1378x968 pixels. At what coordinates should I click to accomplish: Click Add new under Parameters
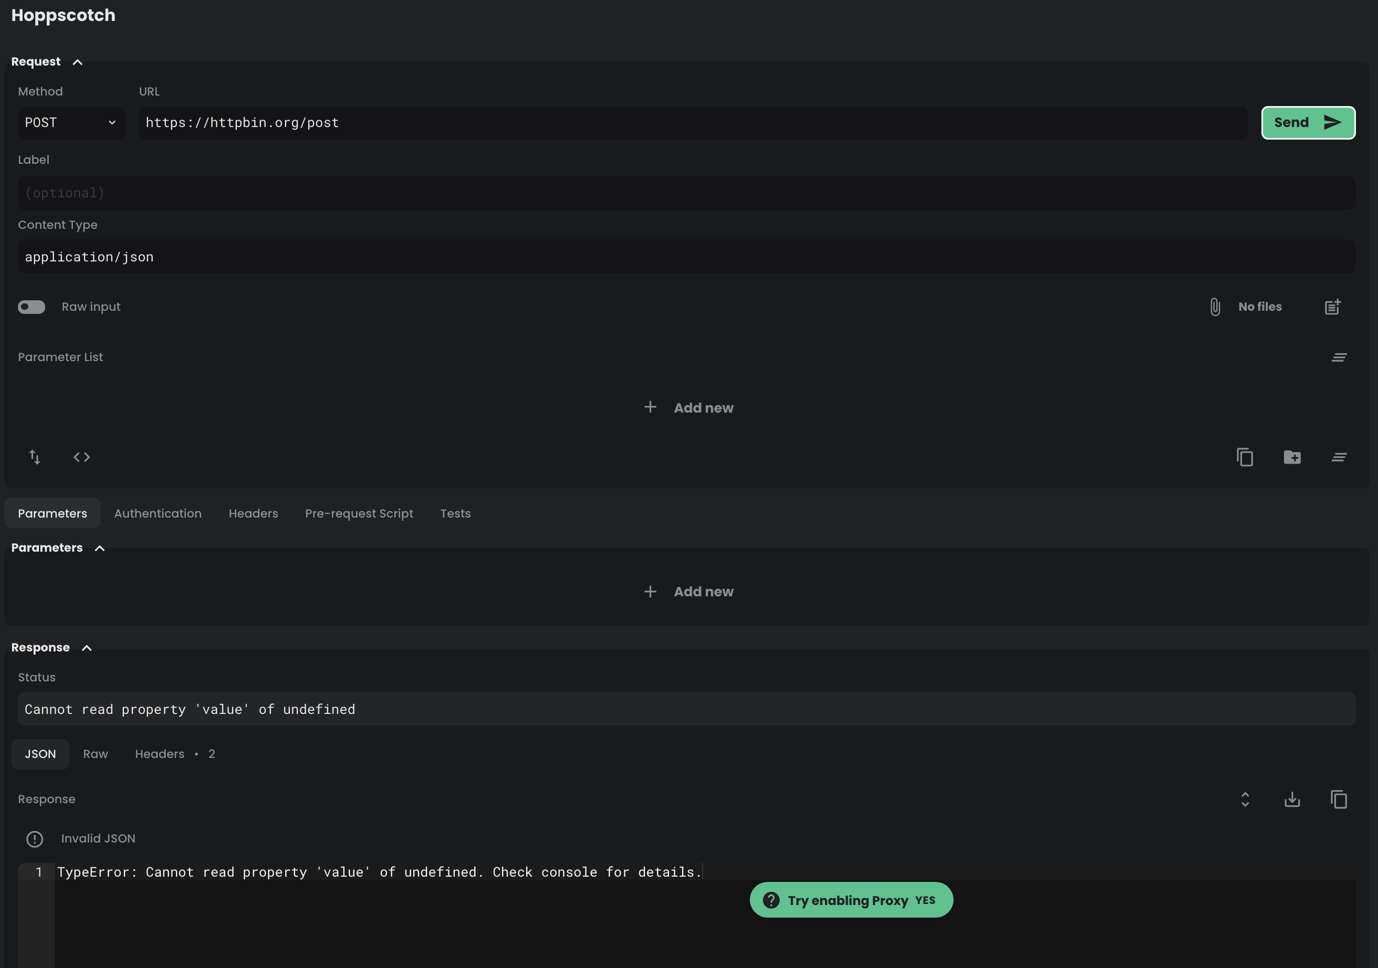pos(688,592)
